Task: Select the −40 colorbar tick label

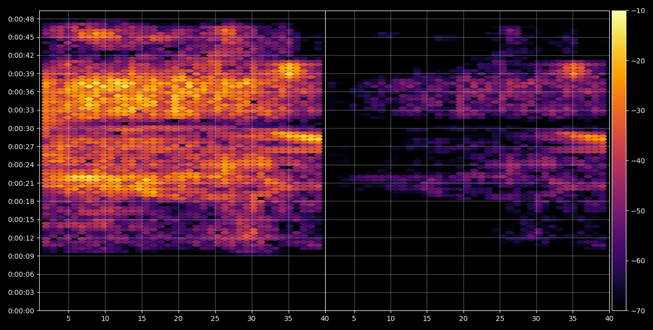Action: point(638,161)
